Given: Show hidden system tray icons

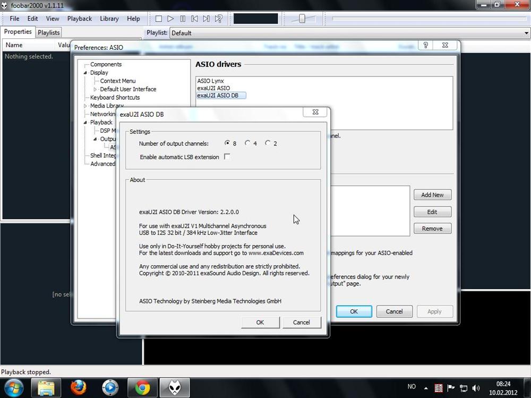Looking at the screenshot, I should click(426, 388).
